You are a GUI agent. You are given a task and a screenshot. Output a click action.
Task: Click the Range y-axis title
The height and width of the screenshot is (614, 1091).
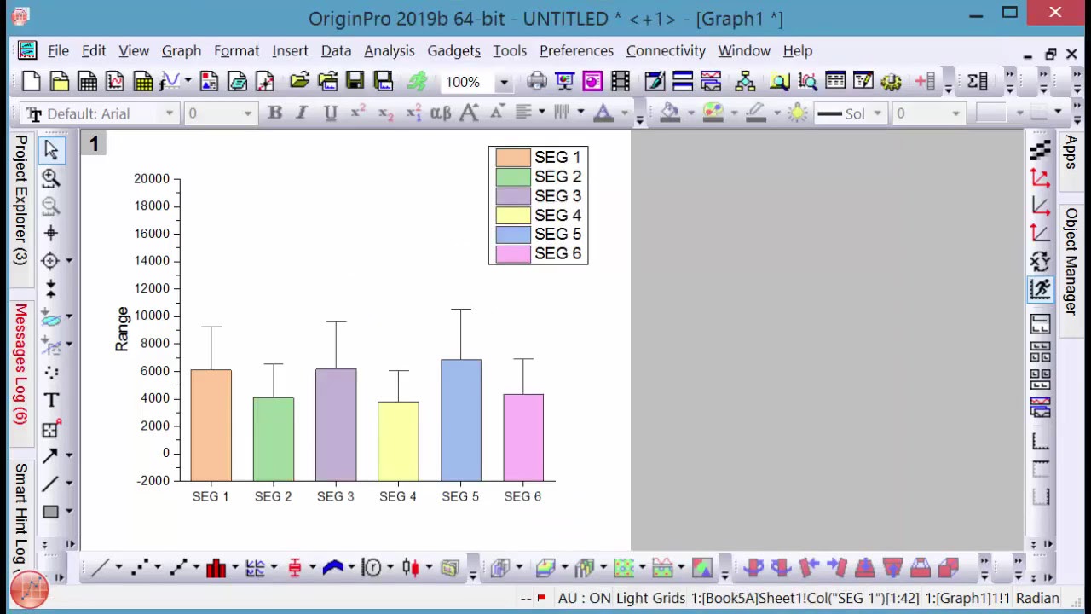coord(122,329)
